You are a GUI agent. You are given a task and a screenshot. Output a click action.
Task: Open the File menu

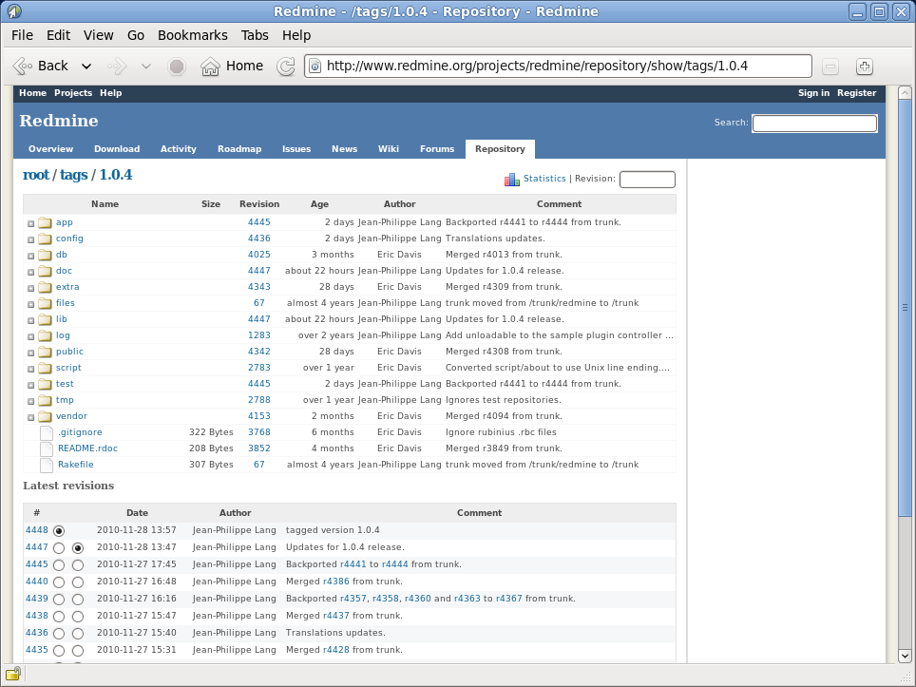coord(22,35)
